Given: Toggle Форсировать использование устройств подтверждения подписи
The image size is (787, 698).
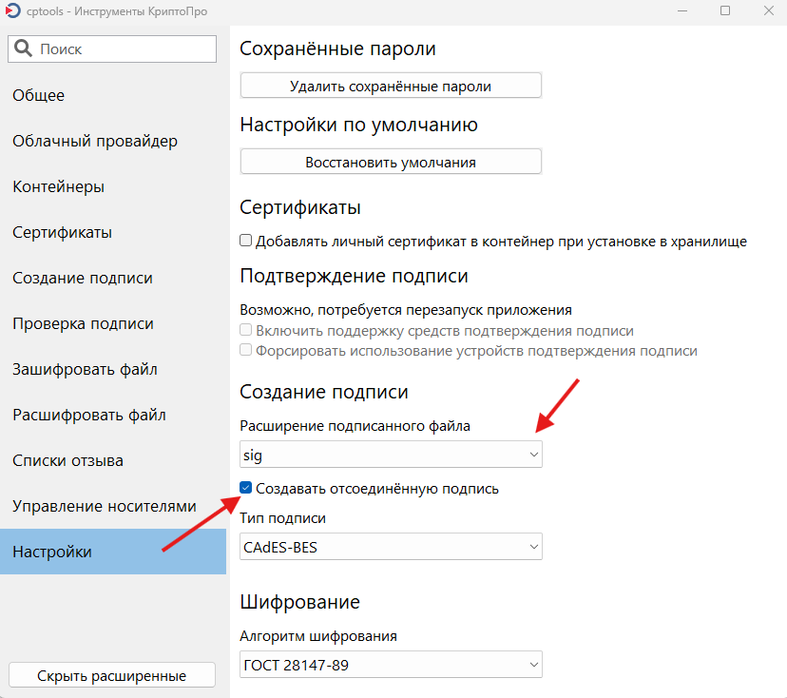Looking at the screenshot, I should [245, 350].
